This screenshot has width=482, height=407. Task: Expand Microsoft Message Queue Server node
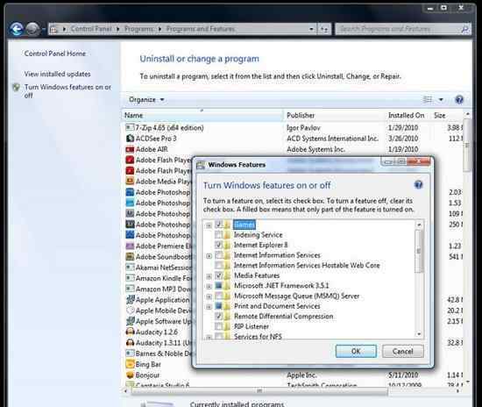[x=209, y=296]
